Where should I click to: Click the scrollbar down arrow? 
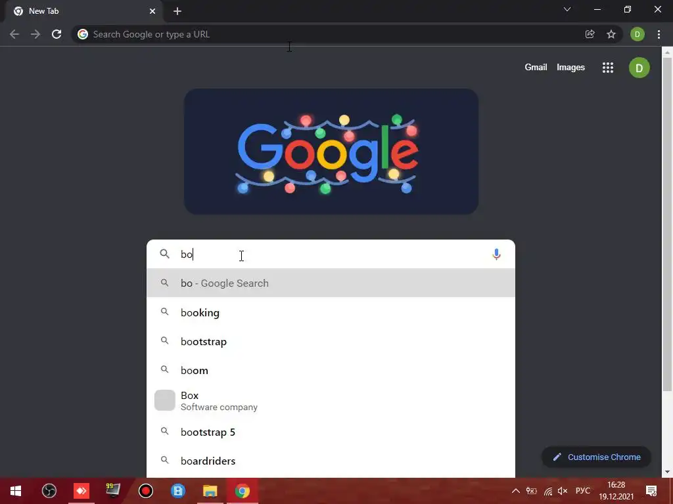pos(667,472)
